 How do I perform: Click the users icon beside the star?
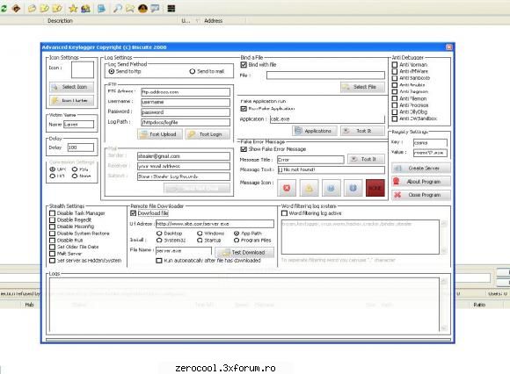tap(85, 8)
